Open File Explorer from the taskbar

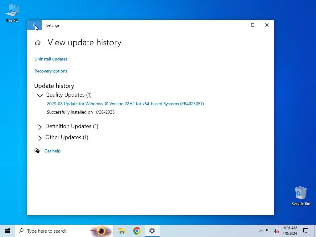[122, 231]
